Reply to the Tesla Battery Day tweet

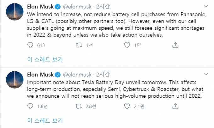(x=30, y=106)
